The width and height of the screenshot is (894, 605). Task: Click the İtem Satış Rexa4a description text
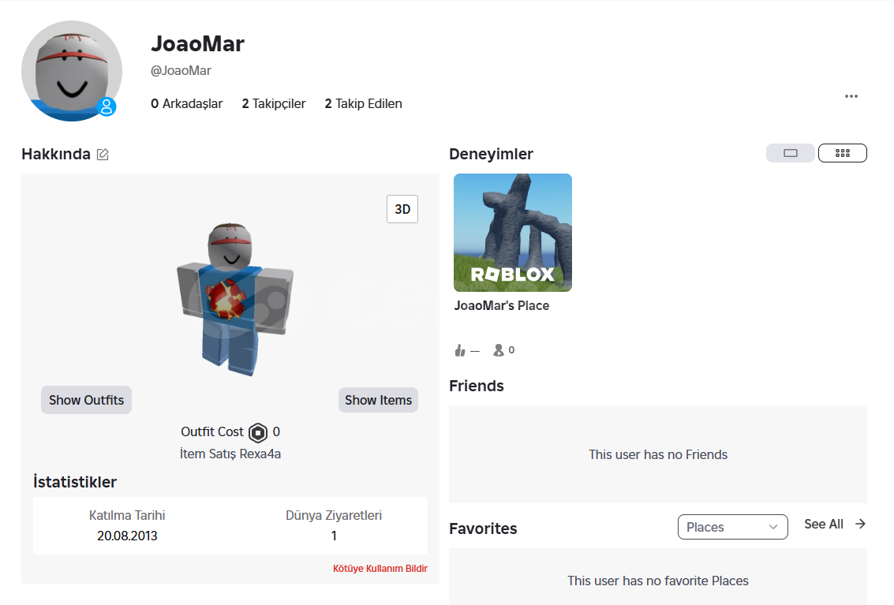click(x=230, y=454)
